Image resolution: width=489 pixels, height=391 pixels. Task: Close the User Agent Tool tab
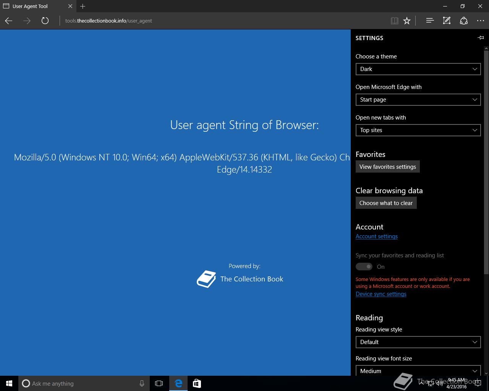pos(70,6)
